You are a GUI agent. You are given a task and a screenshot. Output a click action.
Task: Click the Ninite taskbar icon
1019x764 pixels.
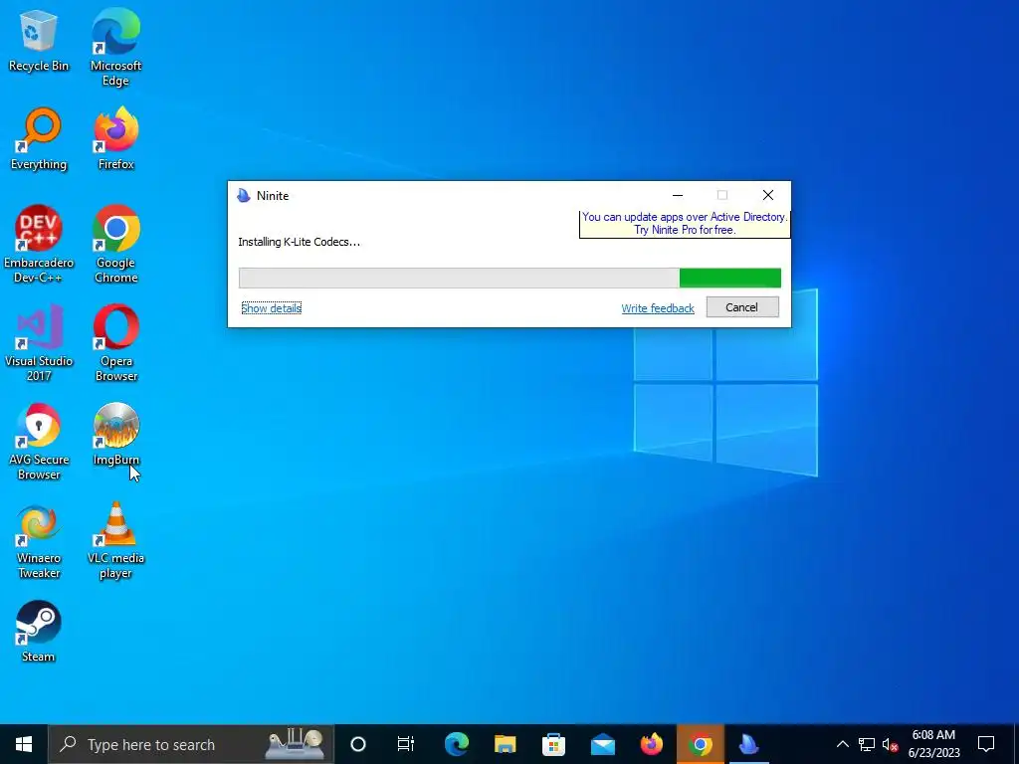[748, 744]
